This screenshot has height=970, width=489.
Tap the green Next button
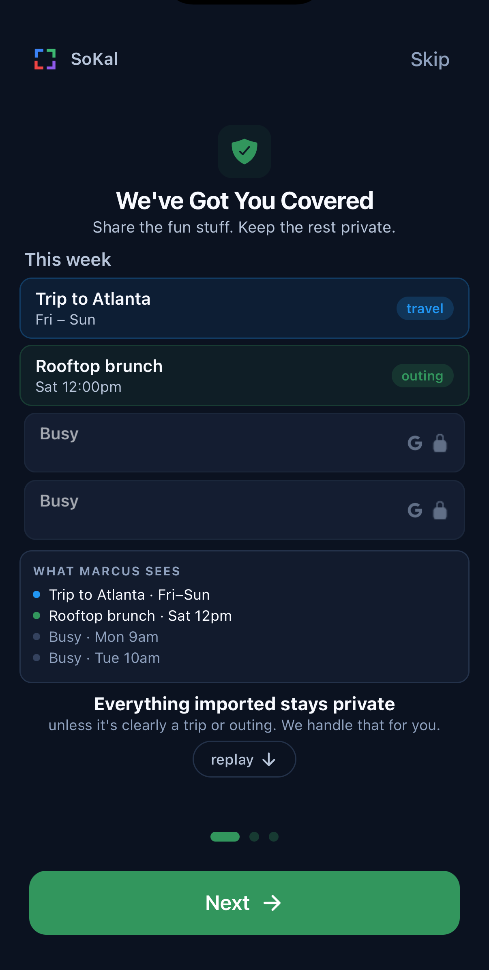(244, 903)
